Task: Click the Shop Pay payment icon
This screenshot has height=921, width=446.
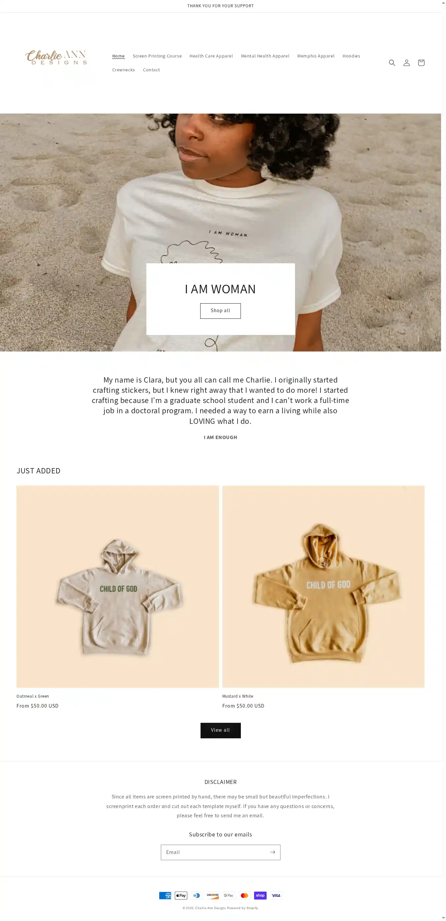Action: click(x=260, y=896)
